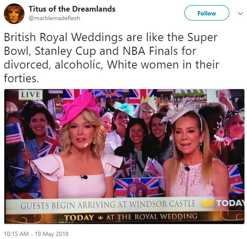Open the 10:15 AM - 19 May 2018 timestamp

click(x=36, y=234)
